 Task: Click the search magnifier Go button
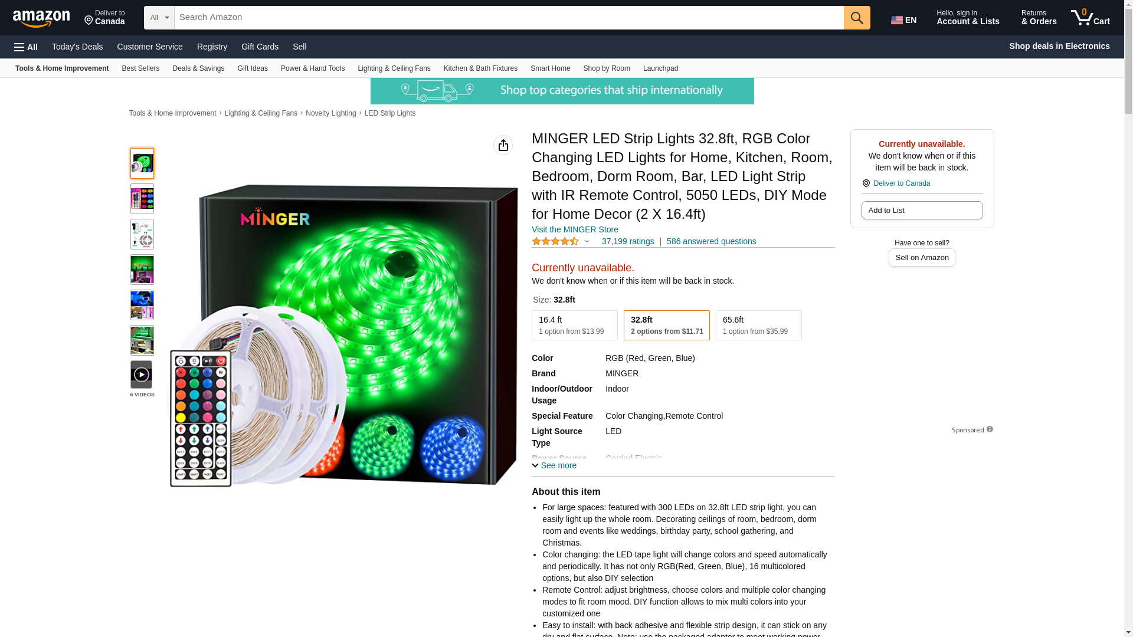pos(857,18)
